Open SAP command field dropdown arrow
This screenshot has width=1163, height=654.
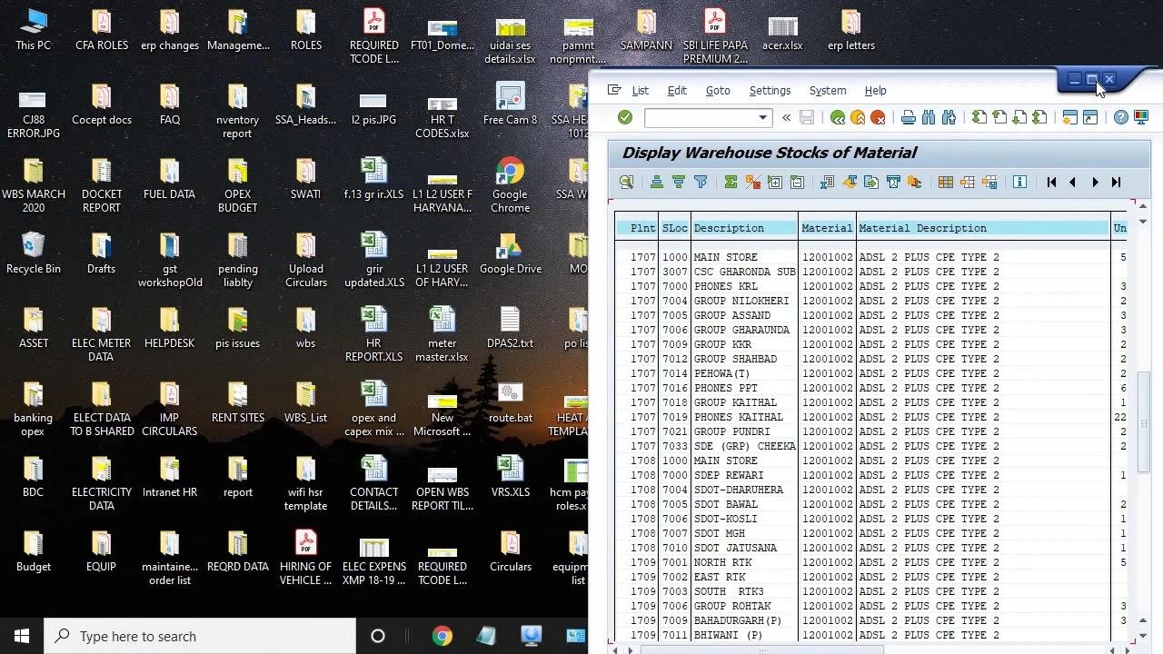pos(762,118)
